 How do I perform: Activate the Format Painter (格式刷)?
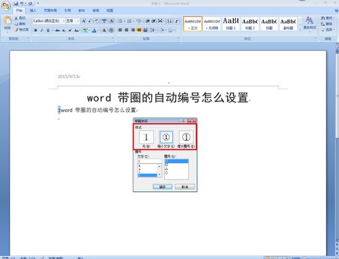(22, 30)
